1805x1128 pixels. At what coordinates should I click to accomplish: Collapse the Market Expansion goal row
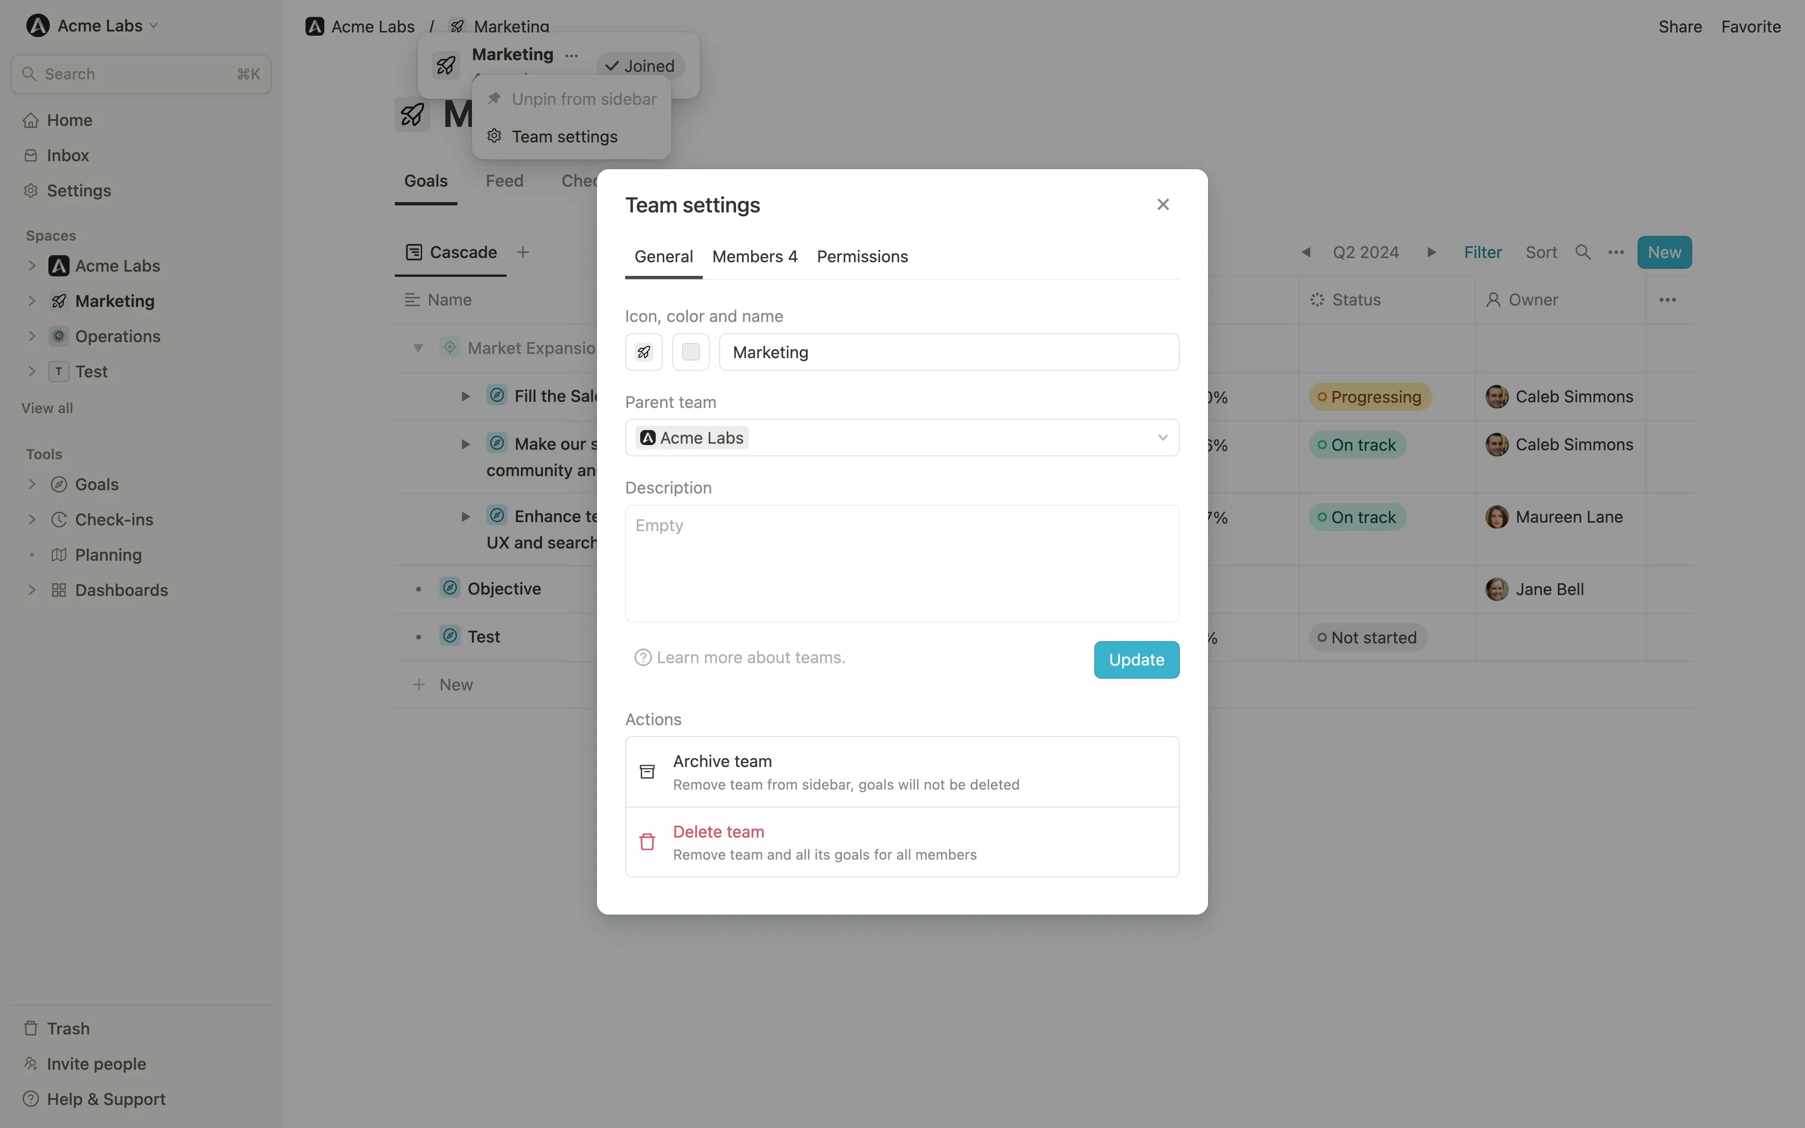(x=418, y=348)
